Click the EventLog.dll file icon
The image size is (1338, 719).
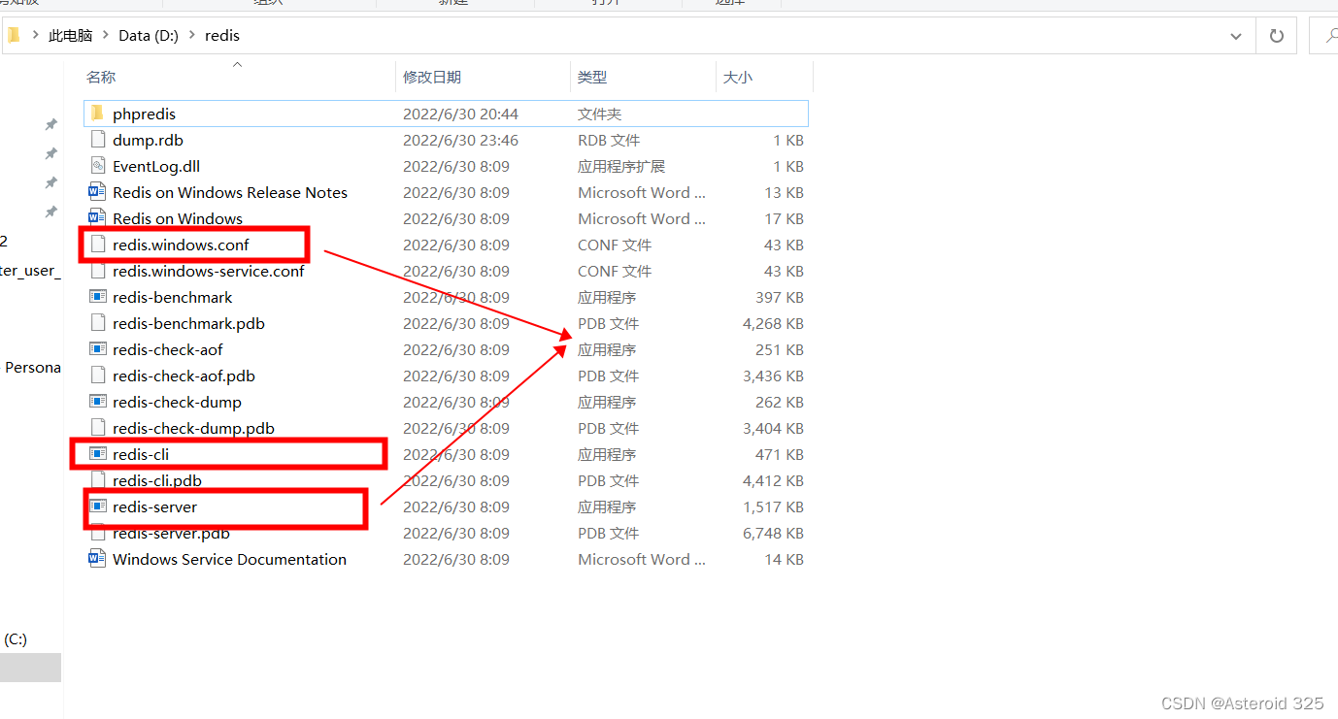[97, 166]
